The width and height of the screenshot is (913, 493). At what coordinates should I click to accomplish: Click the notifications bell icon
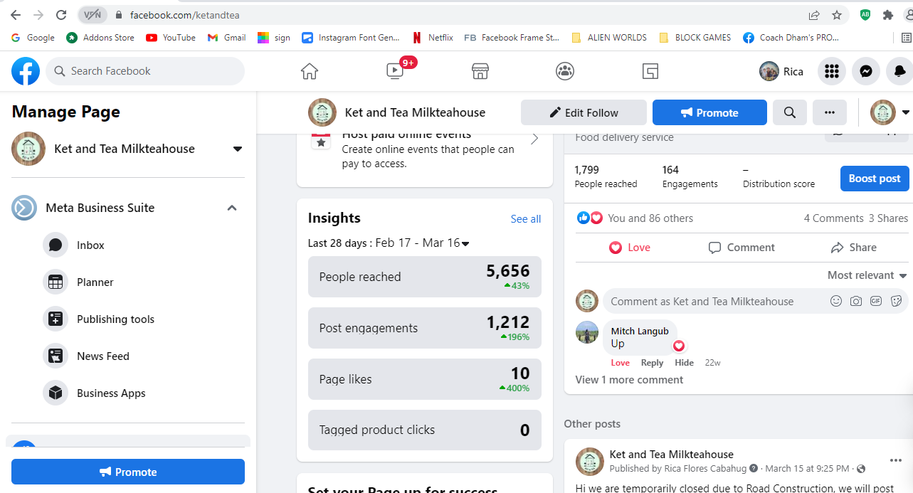click(899, 71)
